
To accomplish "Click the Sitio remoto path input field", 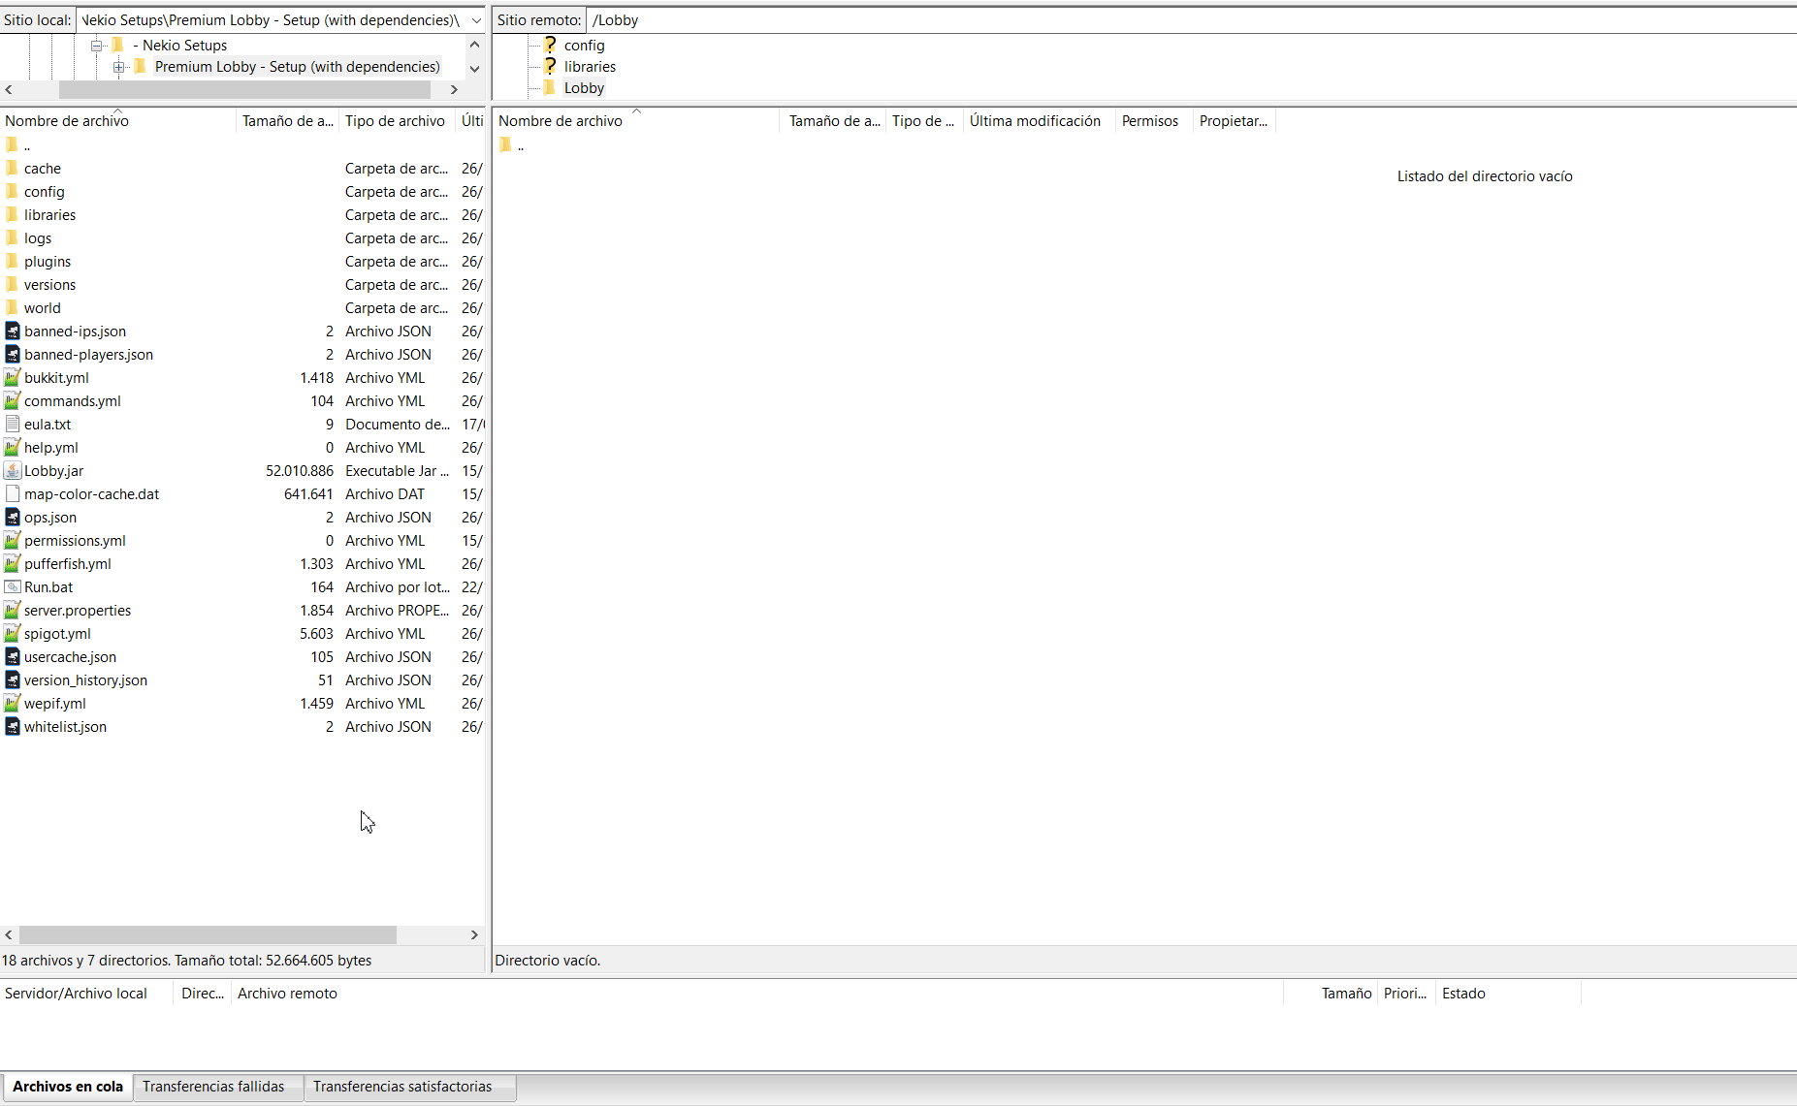I will [x=1164, y=20].
